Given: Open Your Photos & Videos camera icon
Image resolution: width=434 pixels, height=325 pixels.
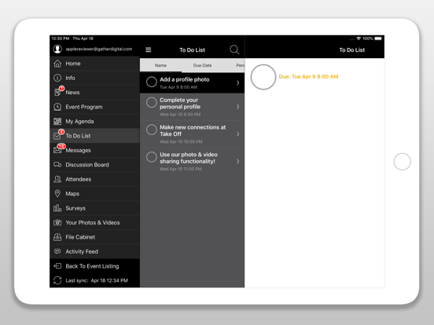Looking at the screenshot, I should point(57,222).
